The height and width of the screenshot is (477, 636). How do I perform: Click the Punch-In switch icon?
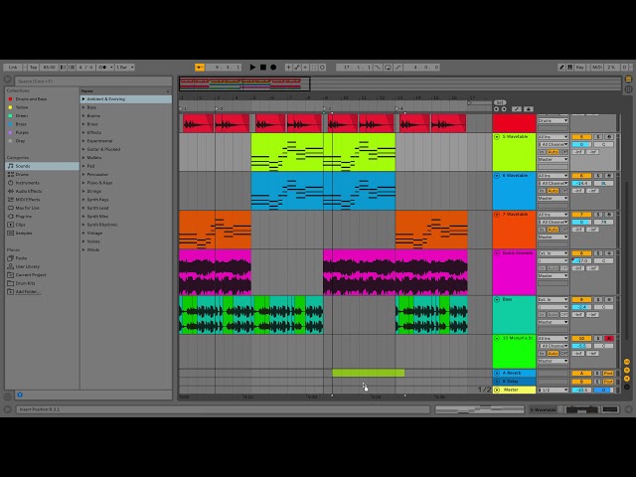pyautogui.click(x=378, y=68)
